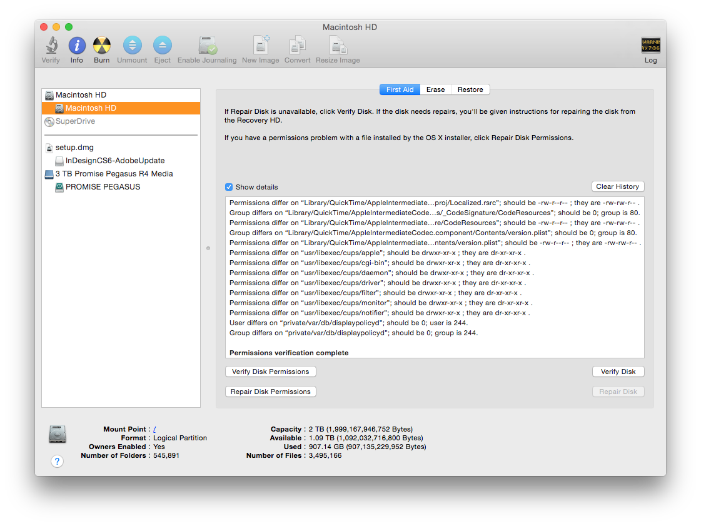
Task: Click the yellow minimize window button
Action: (x=56, y=27)
